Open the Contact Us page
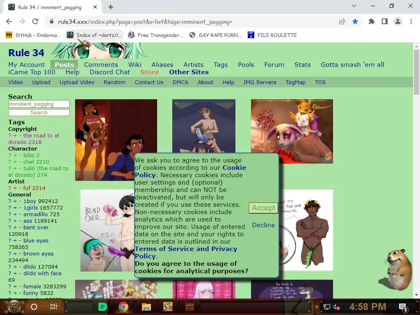Image resolution: width=420 pixels, height=315 pixels. click(x=149, y=82)
